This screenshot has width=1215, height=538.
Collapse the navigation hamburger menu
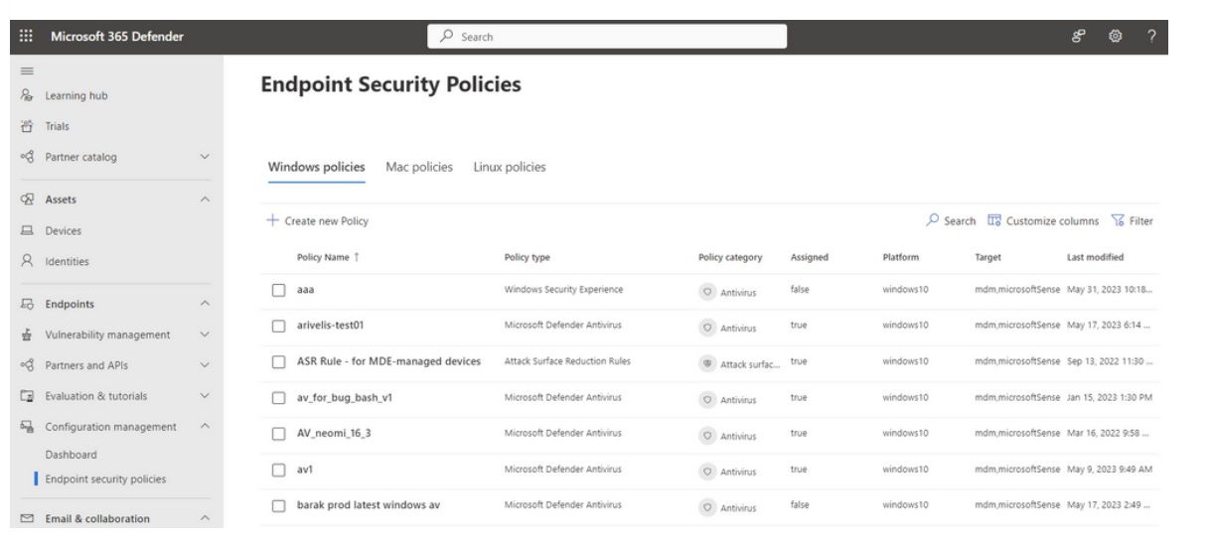[27, 71]
